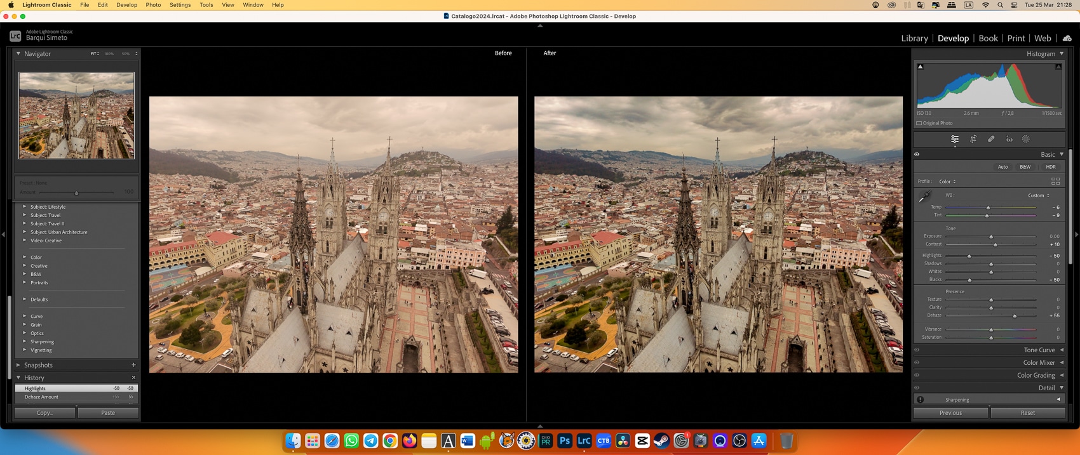Expand the Vignetting preset group
This screenshot has height=455, width=1080.
pyautogui.click(x=25, y=350)
